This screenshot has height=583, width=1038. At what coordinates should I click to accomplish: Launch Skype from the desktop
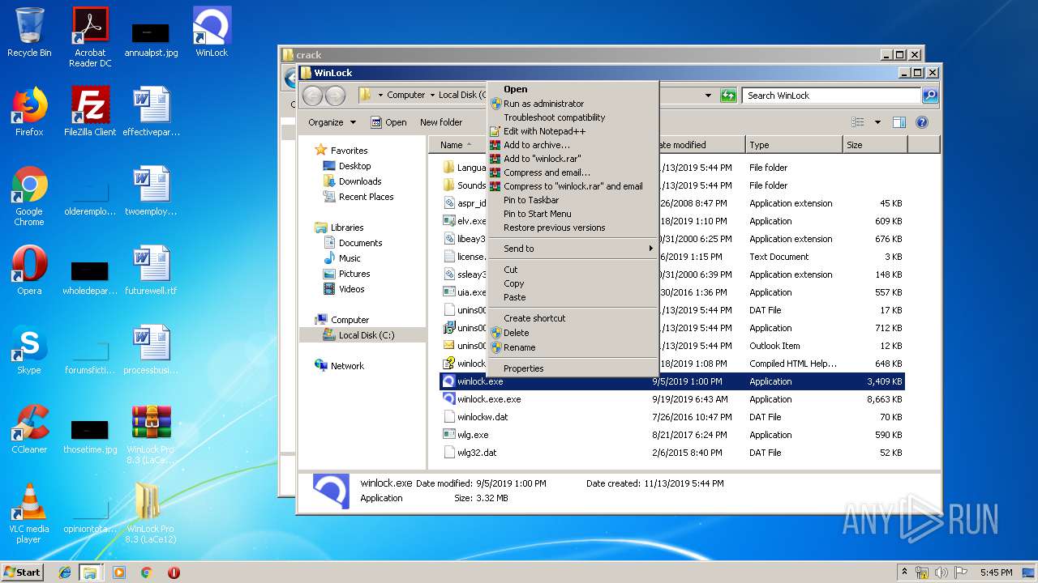pos(29,350)
